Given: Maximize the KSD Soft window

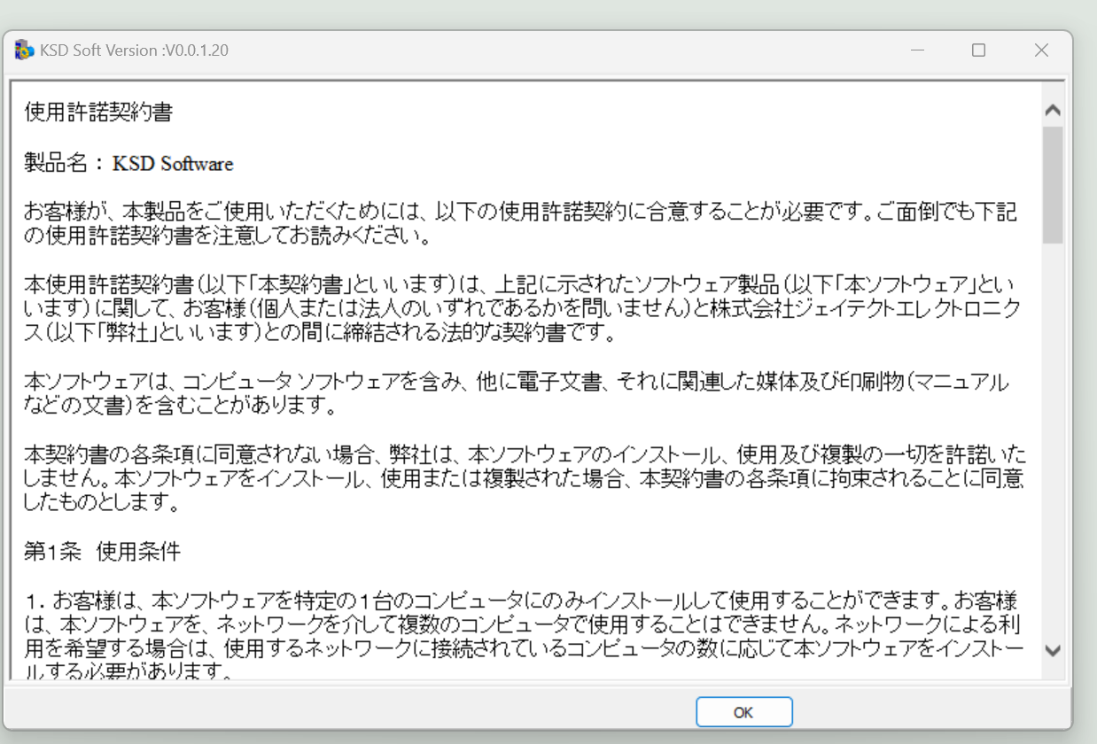Looking at the screenshot, I should tap(978, 50).
